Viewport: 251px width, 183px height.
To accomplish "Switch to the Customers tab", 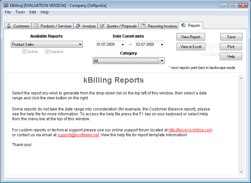I will tap(18, 26).
